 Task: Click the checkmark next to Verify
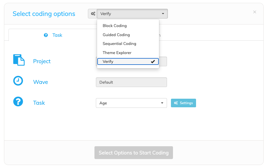click(x=153, y=62)
